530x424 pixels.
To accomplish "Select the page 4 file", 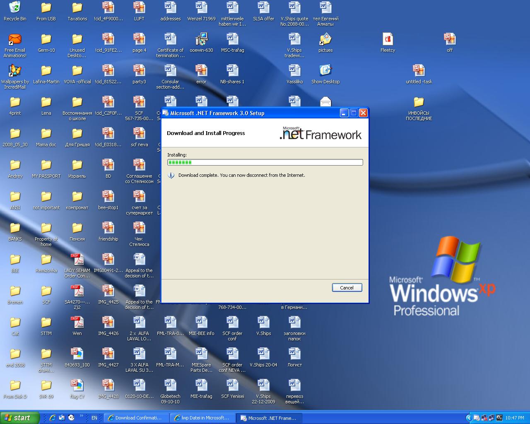I will click(x=139, y=43).
